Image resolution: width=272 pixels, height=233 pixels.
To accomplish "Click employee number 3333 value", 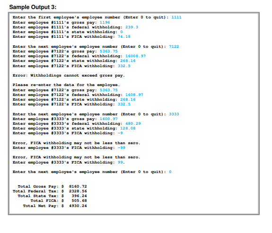I will click(174, 114).
